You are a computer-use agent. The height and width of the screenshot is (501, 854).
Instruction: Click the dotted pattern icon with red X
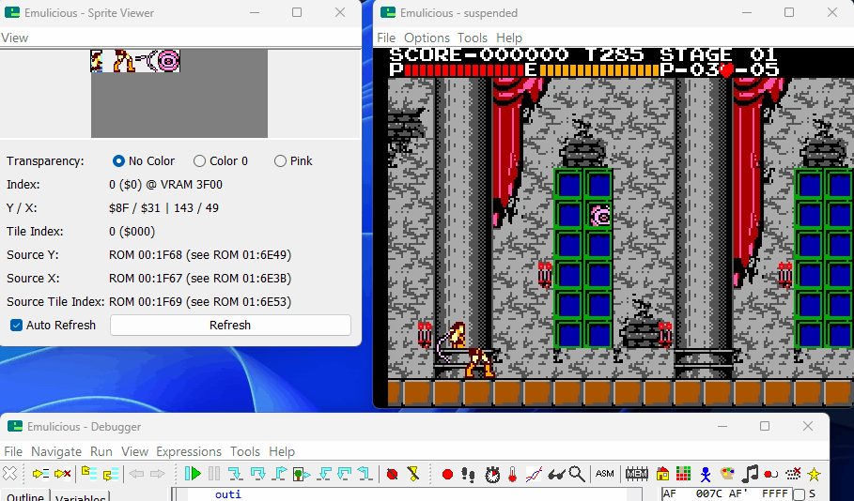(793, 474)
